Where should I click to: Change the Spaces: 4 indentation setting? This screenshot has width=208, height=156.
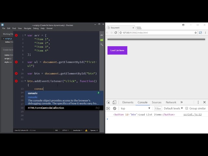pyautogui.click(x=94, y=130)
